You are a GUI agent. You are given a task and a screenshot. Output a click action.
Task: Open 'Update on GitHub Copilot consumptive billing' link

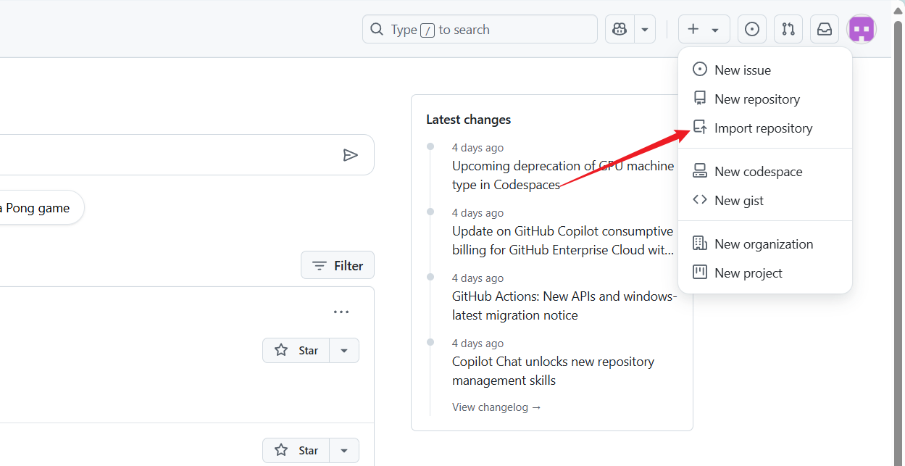pos(563,241)
